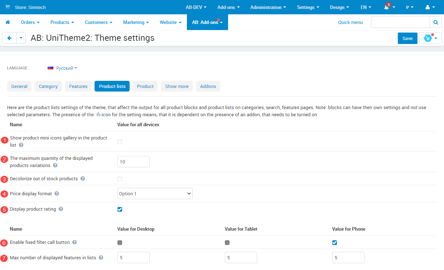The height and width of the screenshot is (270, 444).
Task: Open the Русский language dropdown
Action: 66,68
